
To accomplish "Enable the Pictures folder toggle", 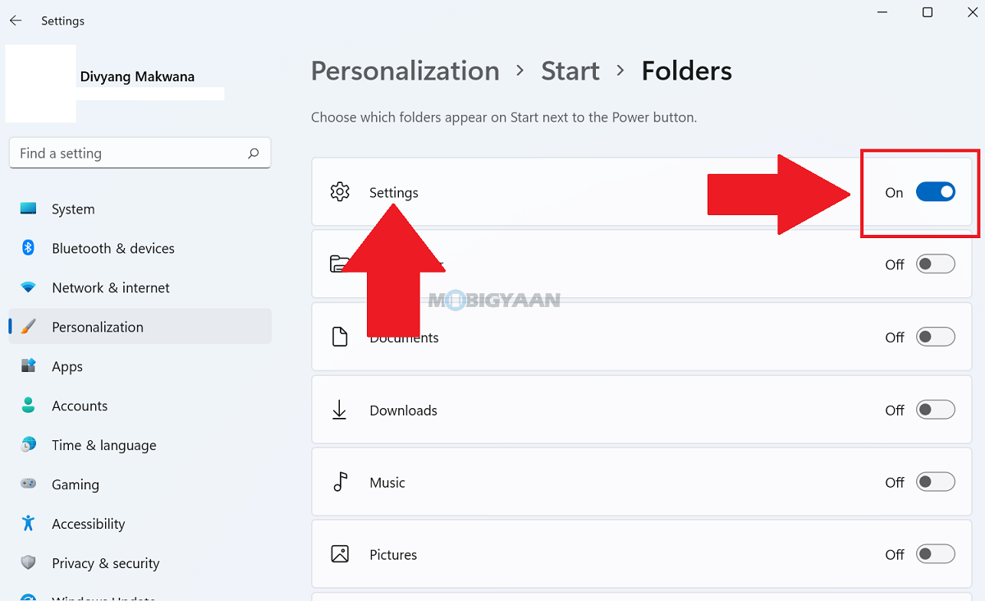I will [x=935, y=554].
